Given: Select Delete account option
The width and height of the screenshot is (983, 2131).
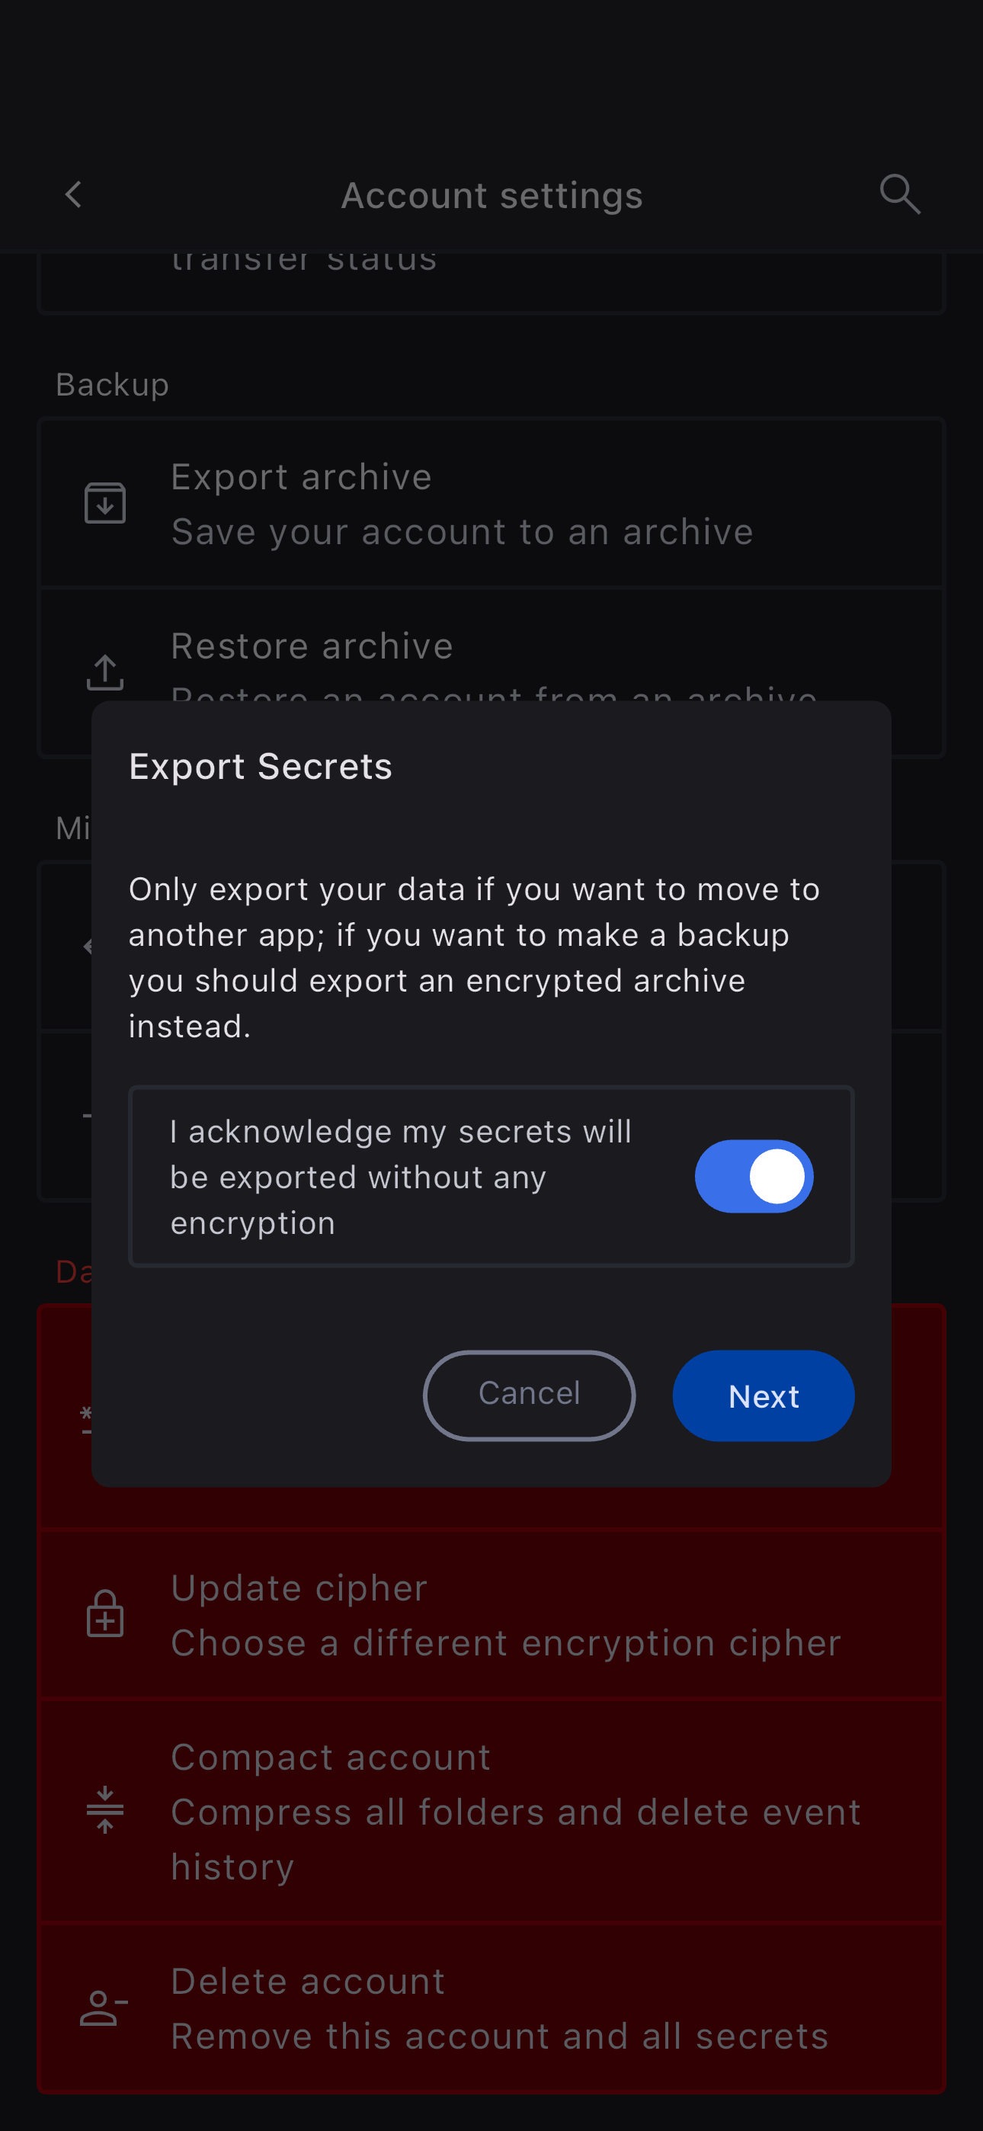Looking at the screenshot, I should pos(491,2008).
